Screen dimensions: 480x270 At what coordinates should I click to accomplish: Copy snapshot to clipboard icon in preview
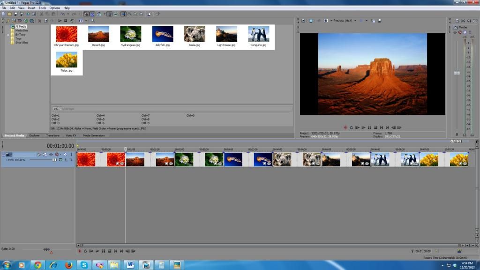click(373, 21)
